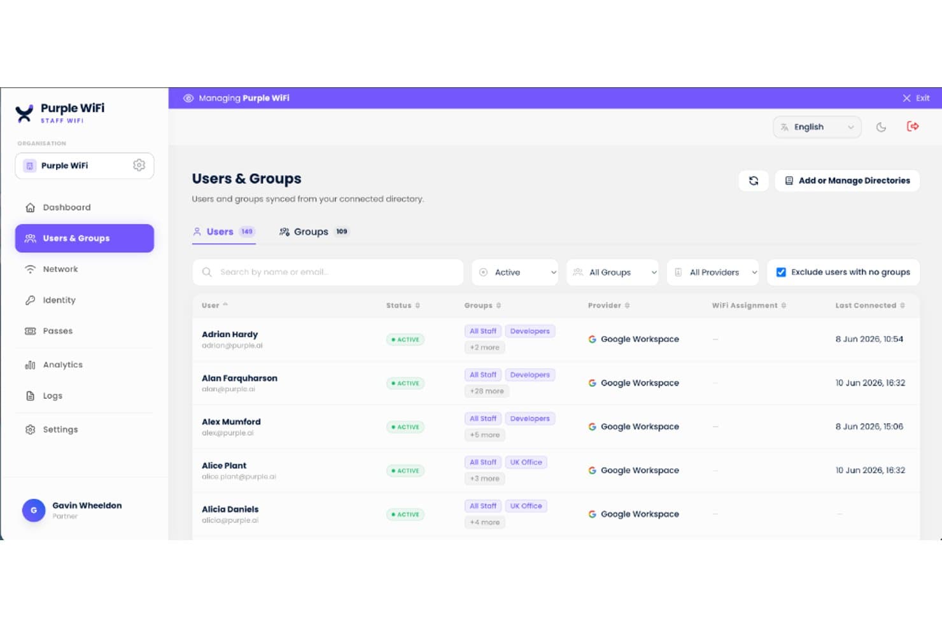Click Active status badge for Alice Plant

(x=405, y=471)
